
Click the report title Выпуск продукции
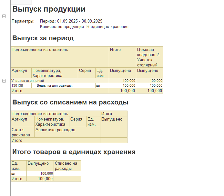49,9
